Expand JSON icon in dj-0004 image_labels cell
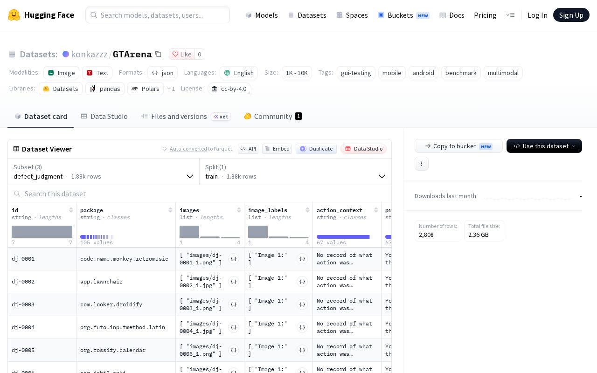Image resolution: width=597 pixels, height=373 pixels. [302, 327]
